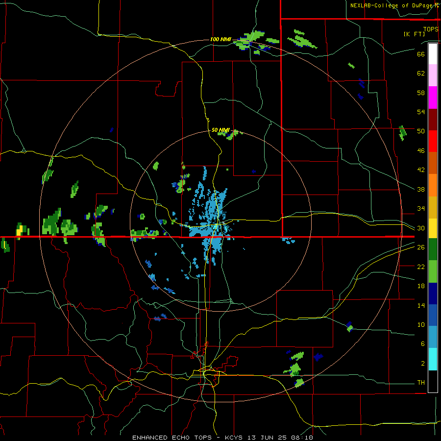
Task: Click the gold legend swatch
Action: [x=433, y=208]
